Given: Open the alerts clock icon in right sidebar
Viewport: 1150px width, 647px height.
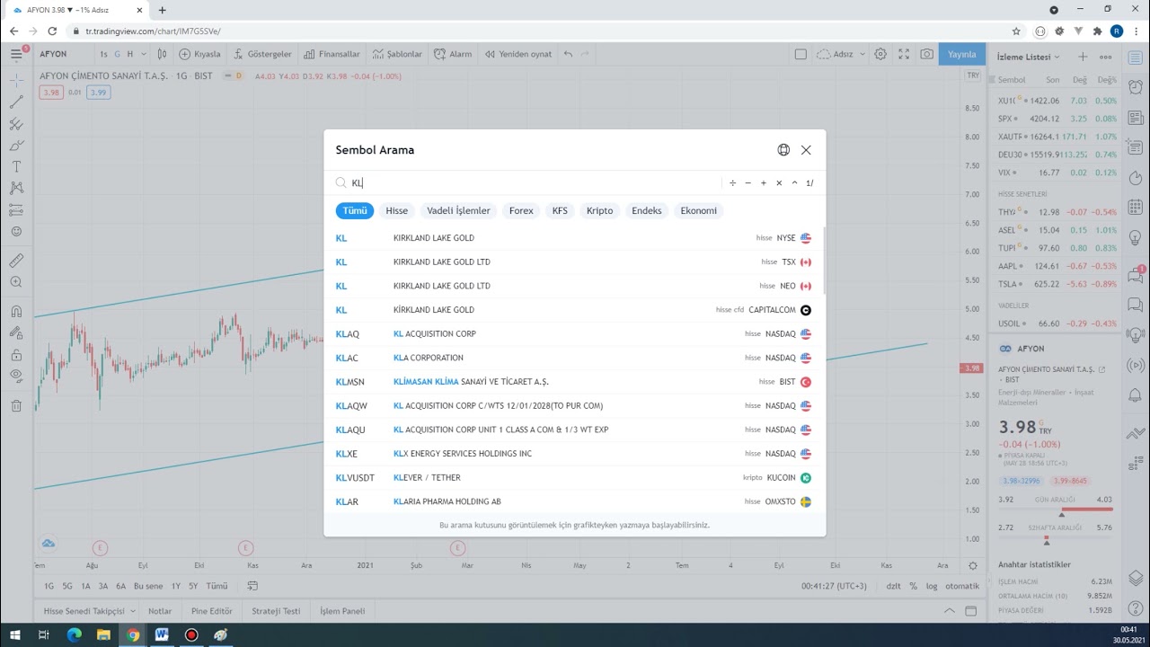Looking at the screenshot, I should (1136, 87).
